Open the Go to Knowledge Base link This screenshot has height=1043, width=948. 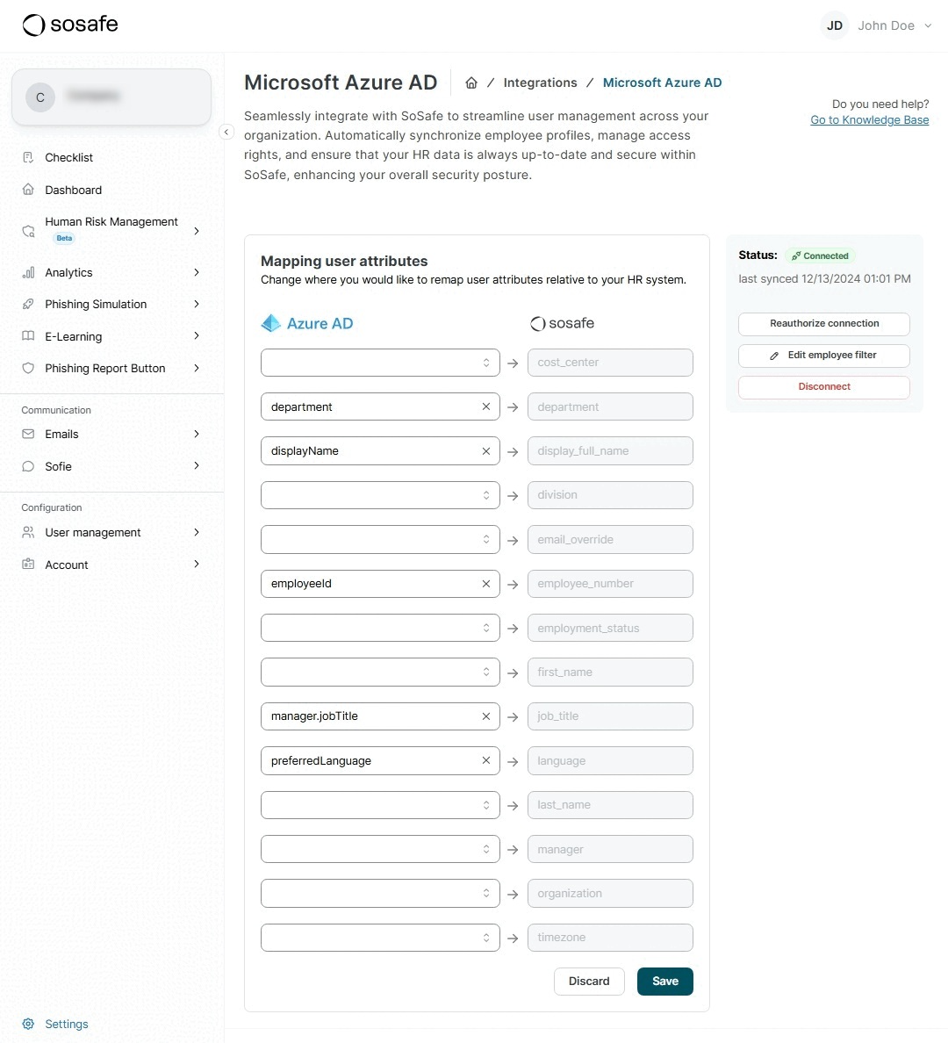pos(869,120)
